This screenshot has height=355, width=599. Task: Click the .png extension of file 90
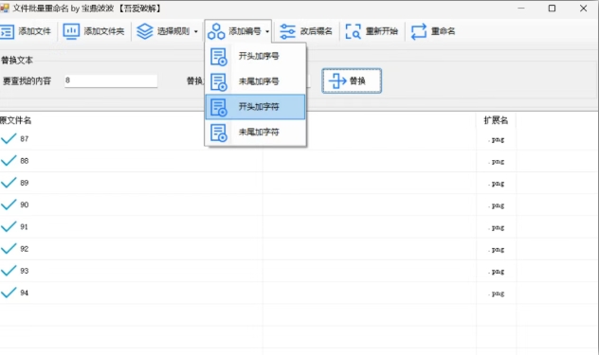pos(497,205)
